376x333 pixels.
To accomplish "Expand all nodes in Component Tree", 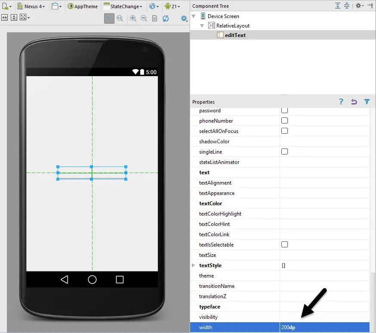I will tap(338, 6).
